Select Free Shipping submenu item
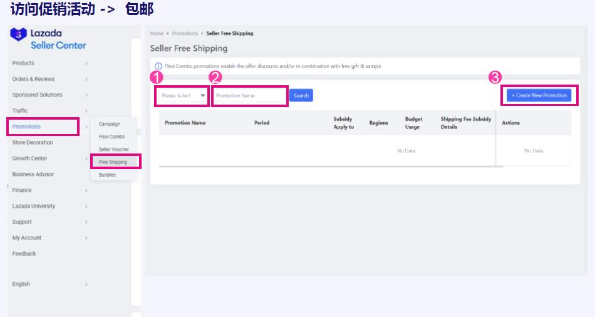 113,162
